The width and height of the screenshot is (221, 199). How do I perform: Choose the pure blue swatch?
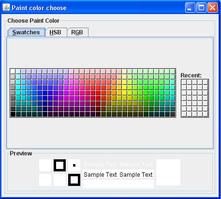coord(45,92)
